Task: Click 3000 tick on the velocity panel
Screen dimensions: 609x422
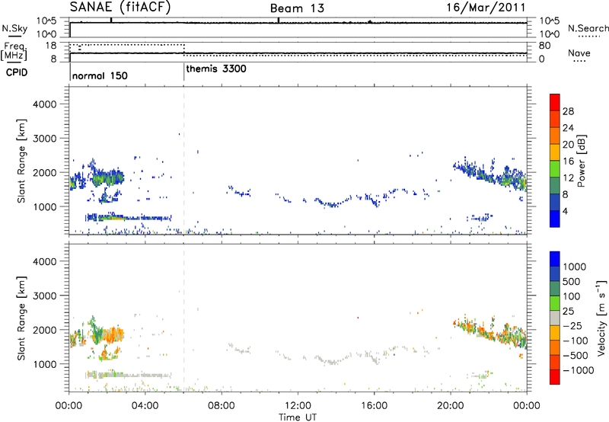Action: tap(44, 296)
